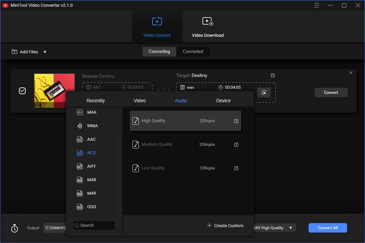
Task: Click the Low Quality music file icon
Action: tap(136, 168)
